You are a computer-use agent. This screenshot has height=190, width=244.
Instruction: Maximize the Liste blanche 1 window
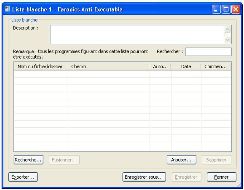226,9
